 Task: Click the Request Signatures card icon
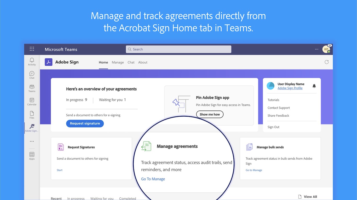(x=61, y=147)
